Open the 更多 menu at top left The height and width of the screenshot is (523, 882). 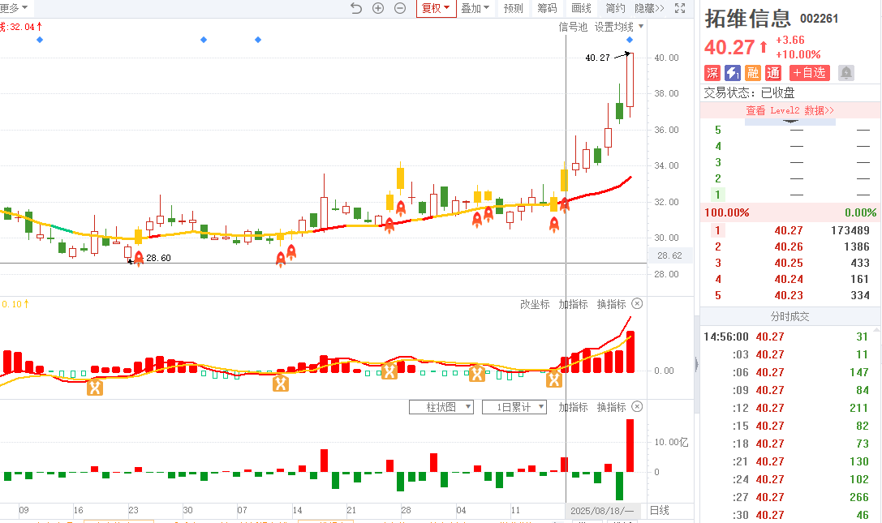[14, 7]
